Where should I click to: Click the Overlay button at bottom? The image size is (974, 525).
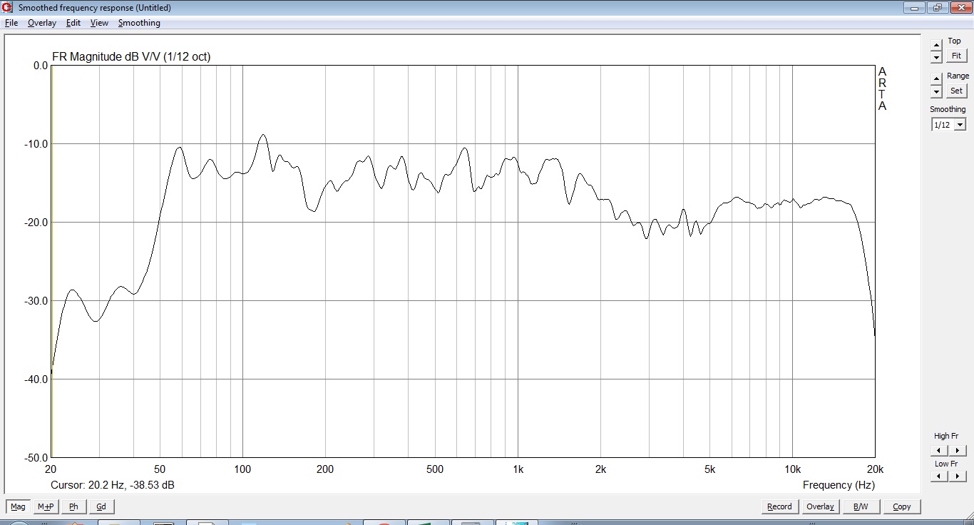tap(820, 506)
